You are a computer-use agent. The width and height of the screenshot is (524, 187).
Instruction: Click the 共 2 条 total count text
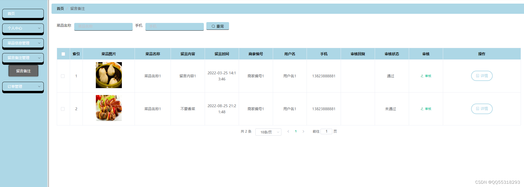coord(246,131)
